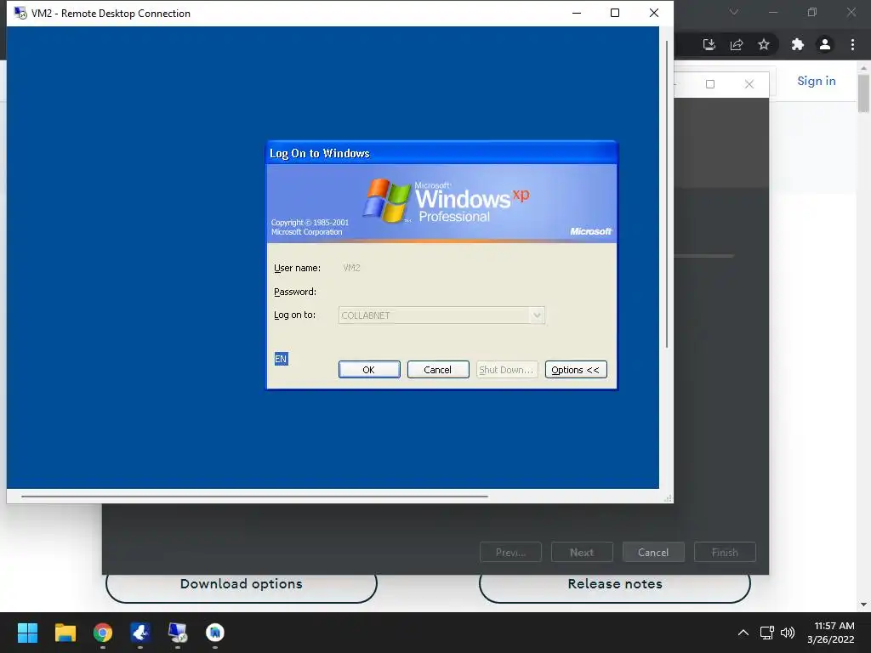
Task: Click the EN language indicator
Action: pos(281,359)
